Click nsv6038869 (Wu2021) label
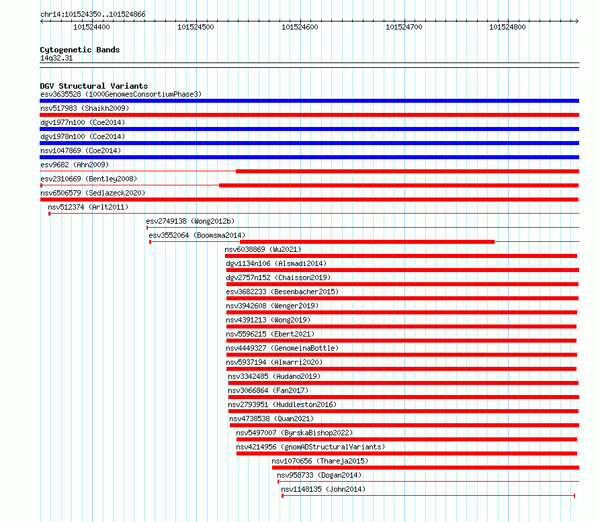The width and height of the screenshot is (598, 522). tap(263, 249)
